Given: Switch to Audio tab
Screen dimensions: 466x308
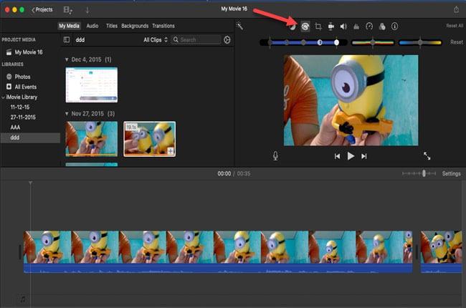Looking at the screenshot, I should point(92,26).
